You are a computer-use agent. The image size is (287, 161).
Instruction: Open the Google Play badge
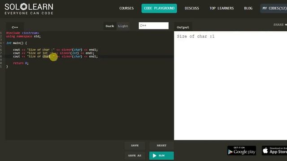(x=242, y=151)
